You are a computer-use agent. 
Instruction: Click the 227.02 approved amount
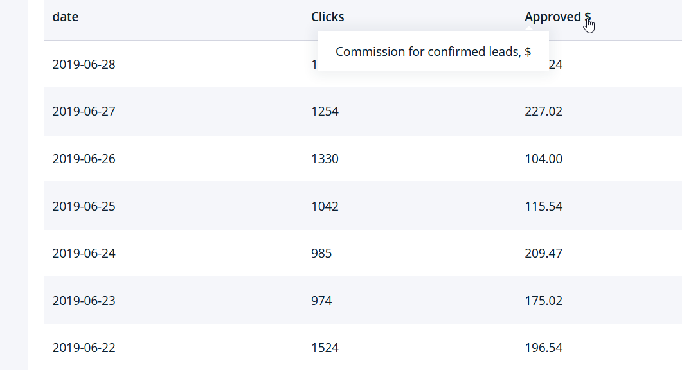543,111
